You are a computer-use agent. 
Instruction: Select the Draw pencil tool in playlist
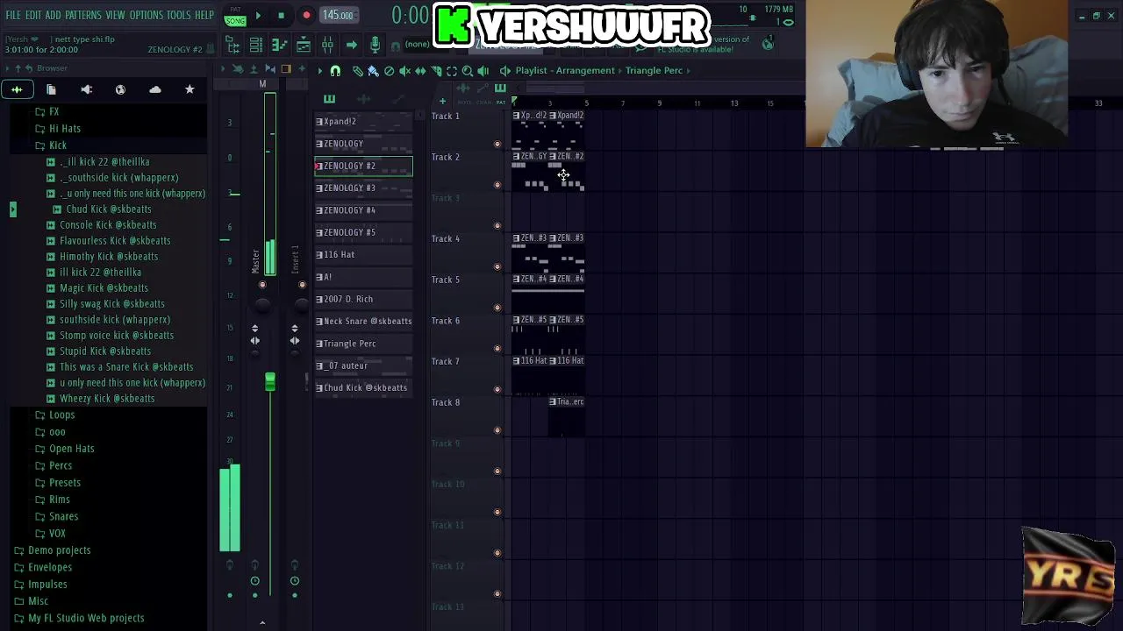pos(358,70)
